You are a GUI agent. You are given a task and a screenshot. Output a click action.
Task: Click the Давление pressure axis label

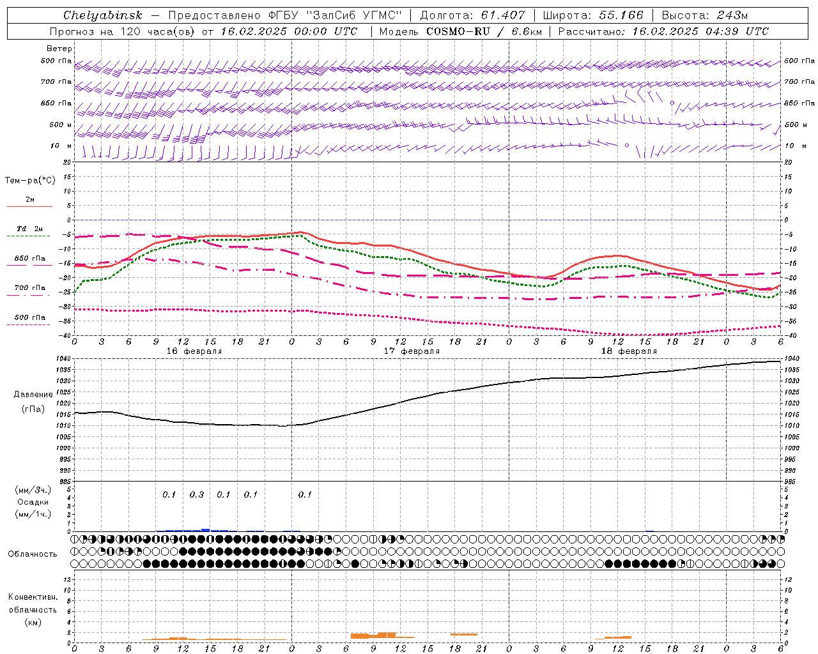click(33, 394)
